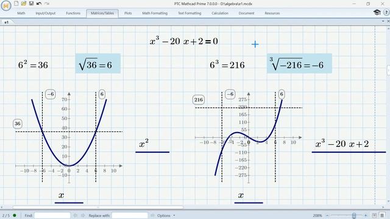The width and height of the screenshot is (390, 219).
Task: Click the 216 horizontal marker label
Action: point(199,100)
